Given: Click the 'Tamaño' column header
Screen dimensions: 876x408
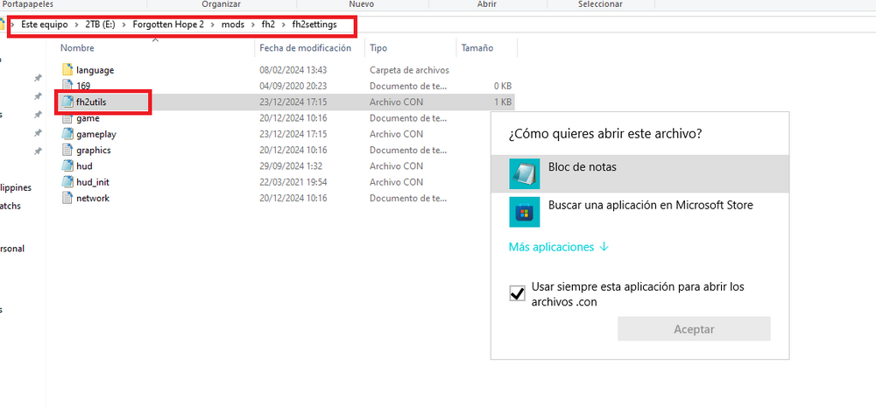Looking at the screenshot, I should pos(477,48).
